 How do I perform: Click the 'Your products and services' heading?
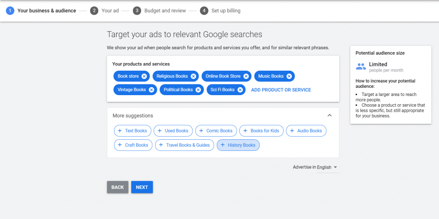pos(141,64)
